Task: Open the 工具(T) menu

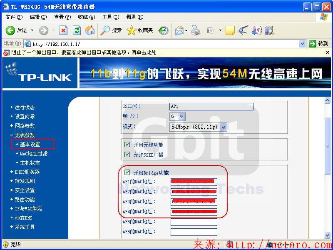Action: pyautogui.click(x=111, y=17)
